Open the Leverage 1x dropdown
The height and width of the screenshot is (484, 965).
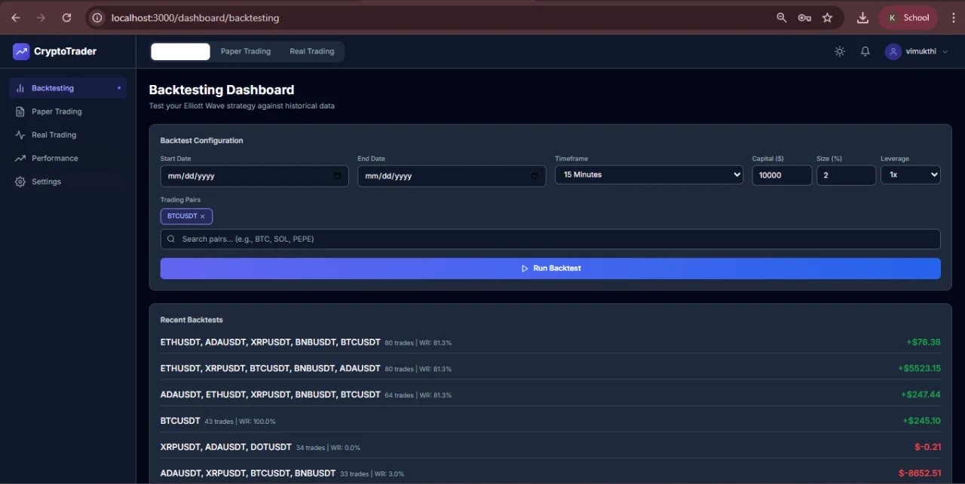[x=911, y=175]
